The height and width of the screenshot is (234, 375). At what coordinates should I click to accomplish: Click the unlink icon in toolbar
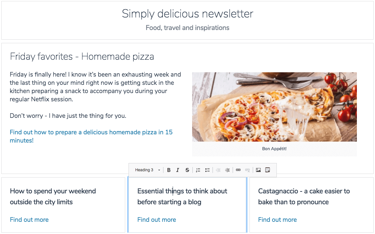tap(247, 170)
